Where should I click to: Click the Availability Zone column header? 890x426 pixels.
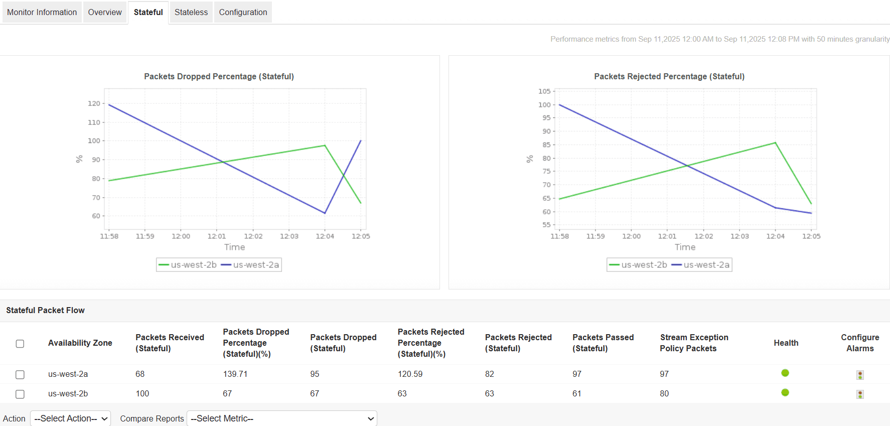[80, 343]
